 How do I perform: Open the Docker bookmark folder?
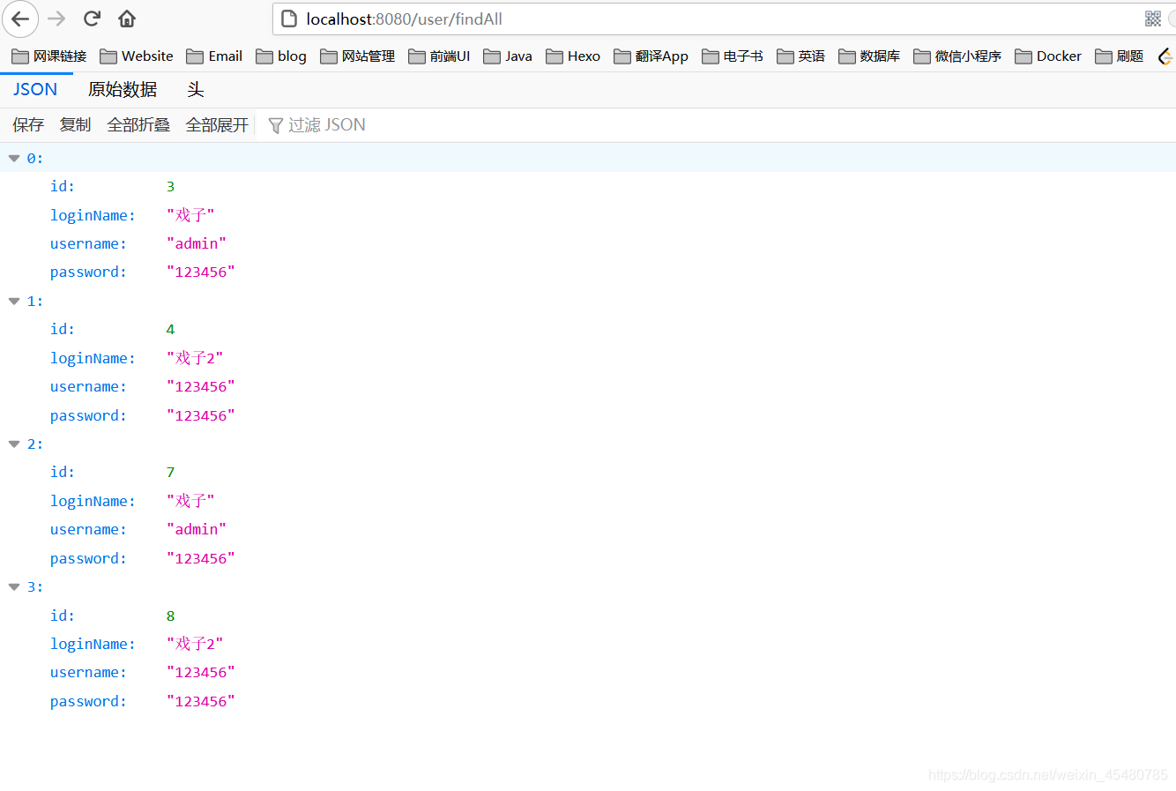click(x=1048, y=56)
